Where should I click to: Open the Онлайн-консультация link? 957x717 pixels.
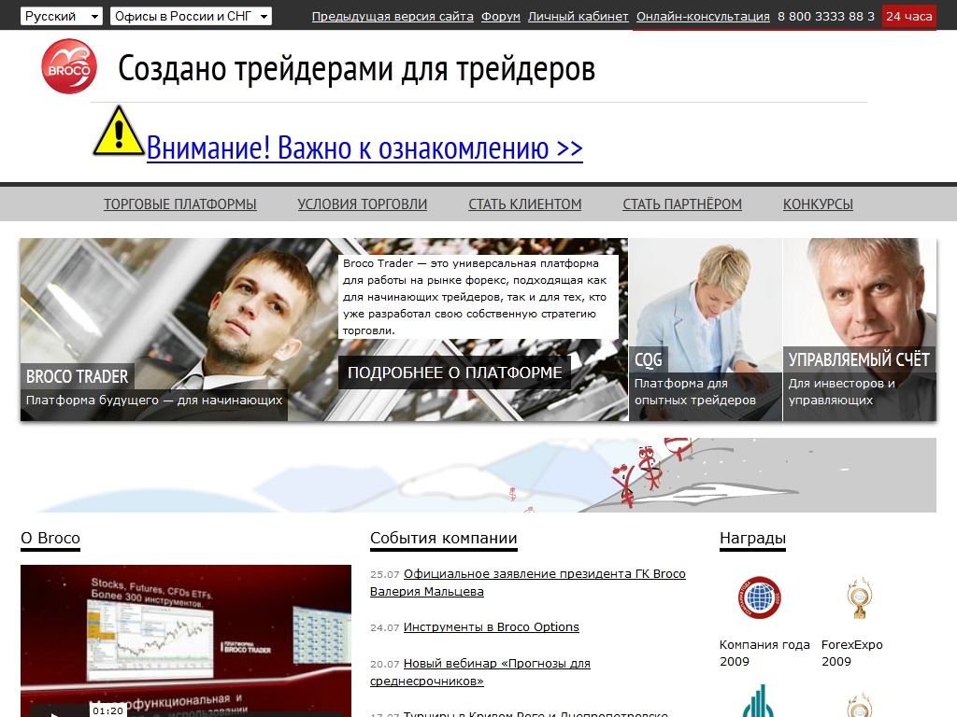click(x=703, y=17)
